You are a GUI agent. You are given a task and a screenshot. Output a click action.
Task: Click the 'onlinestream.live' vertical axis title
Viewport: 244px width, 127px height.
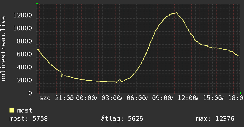[x=3, y=49]
